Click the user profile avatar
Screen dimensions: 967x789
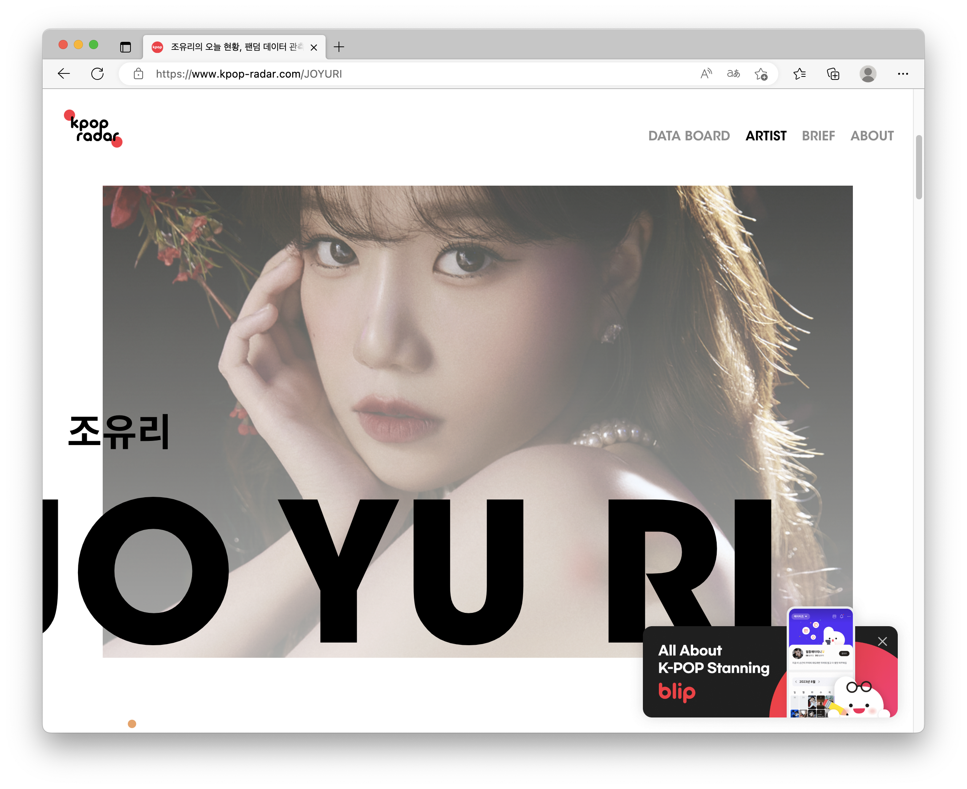tap(867, 74)
